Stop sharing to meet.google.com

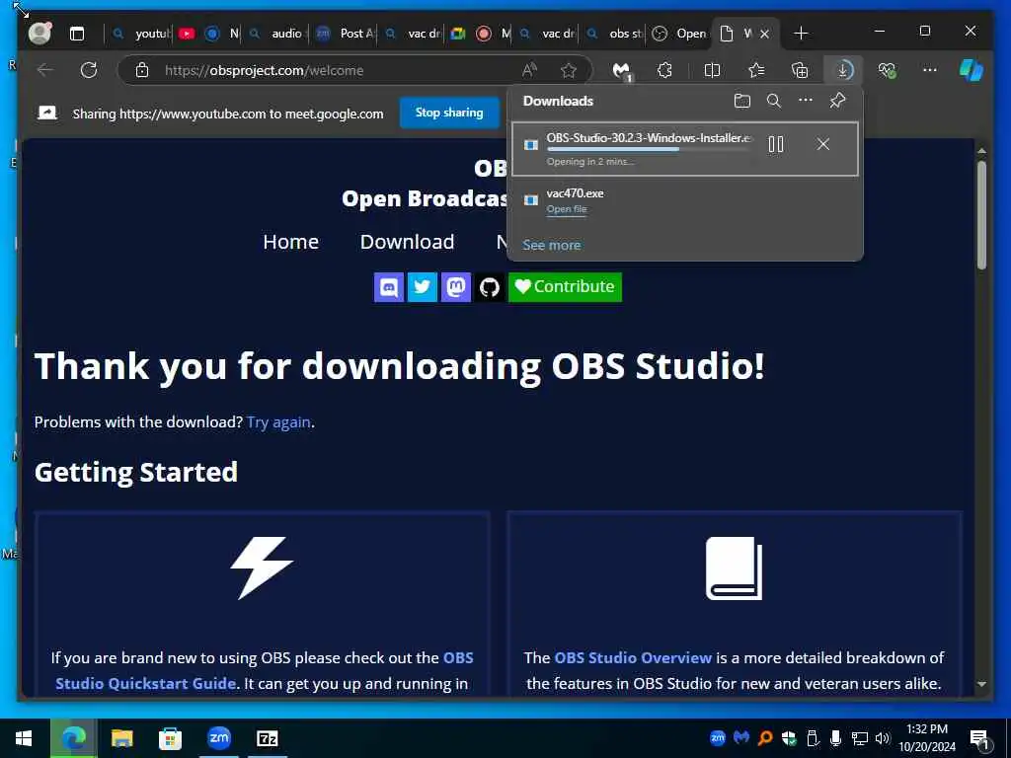[449, 113]
